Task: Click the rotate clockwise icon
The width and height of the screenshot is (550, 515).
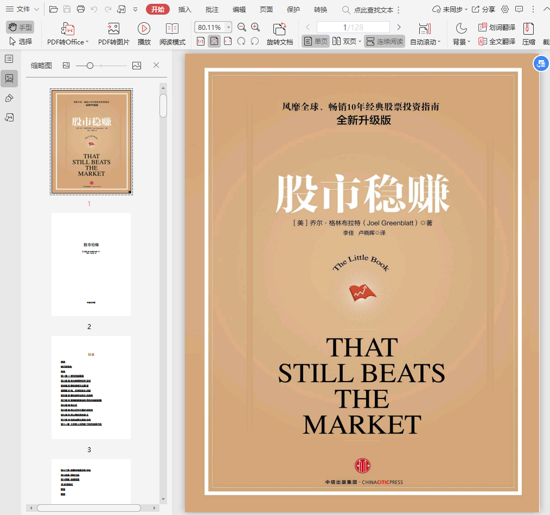Action: point(241,41)
